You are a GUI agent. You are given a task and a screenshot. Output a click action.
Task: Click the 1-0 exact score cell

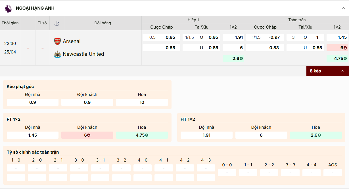coord(16,168)
